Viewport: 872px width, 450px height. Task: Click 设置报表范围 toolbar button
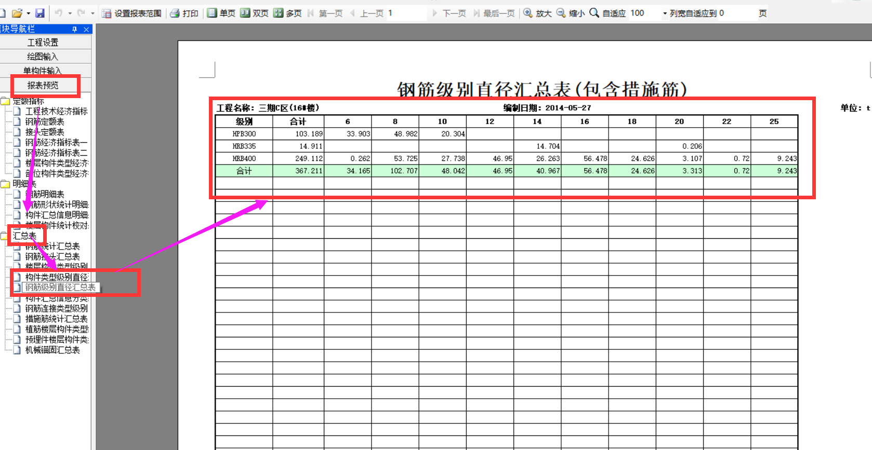[132, 13]
